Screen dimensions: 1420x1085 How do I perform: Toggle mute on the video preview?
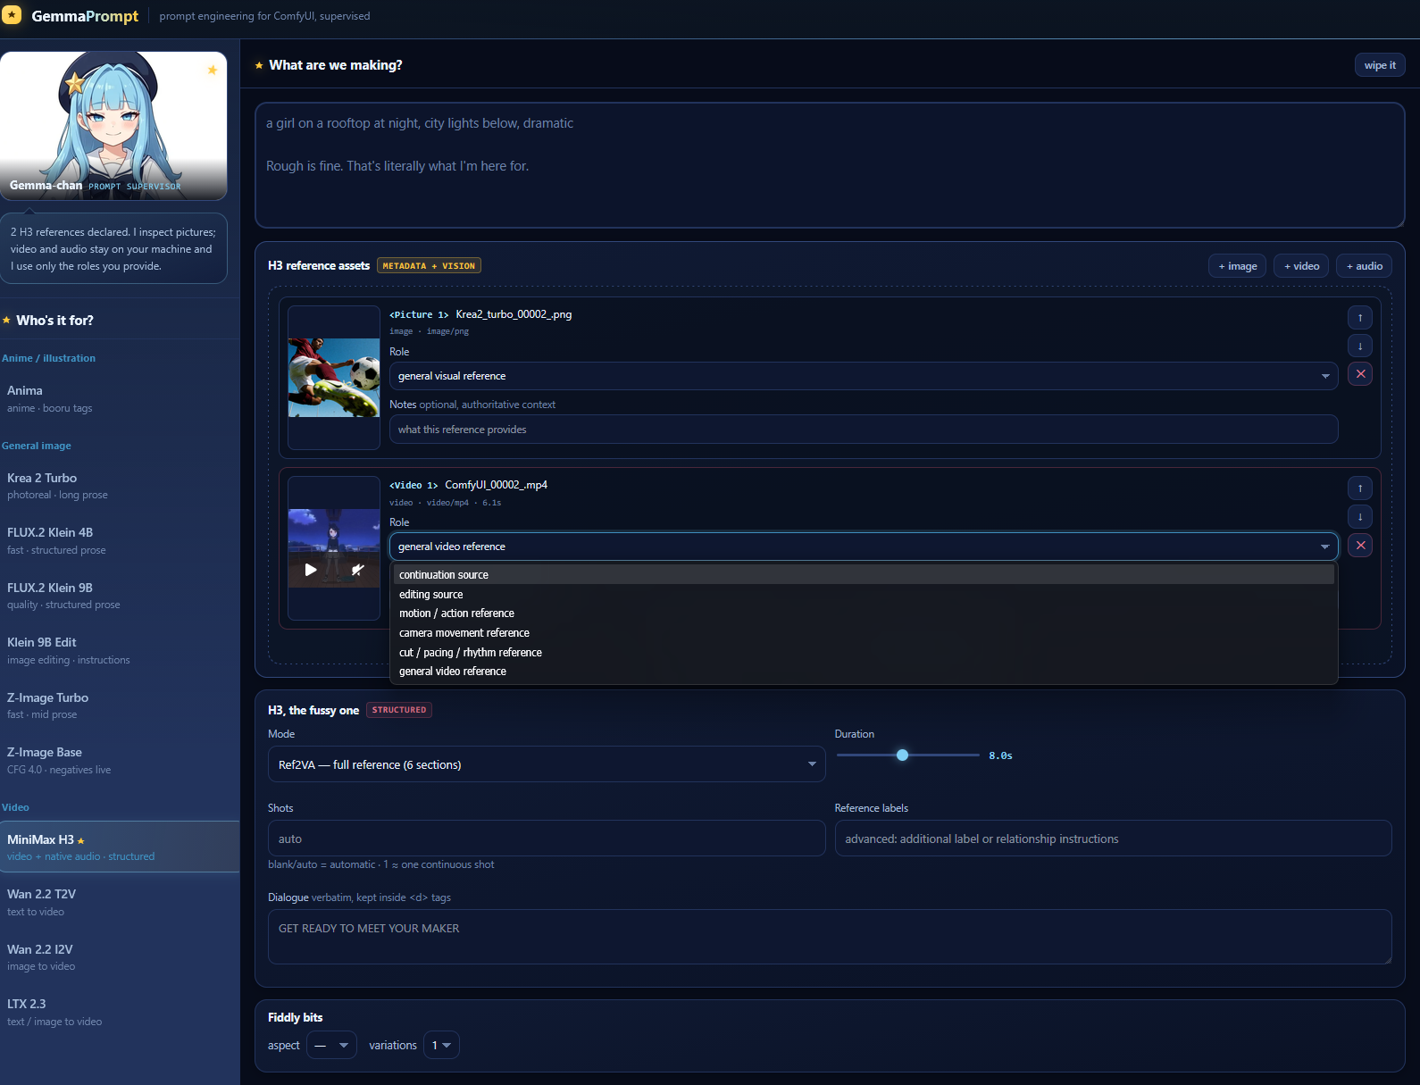[x=357, y=570]
